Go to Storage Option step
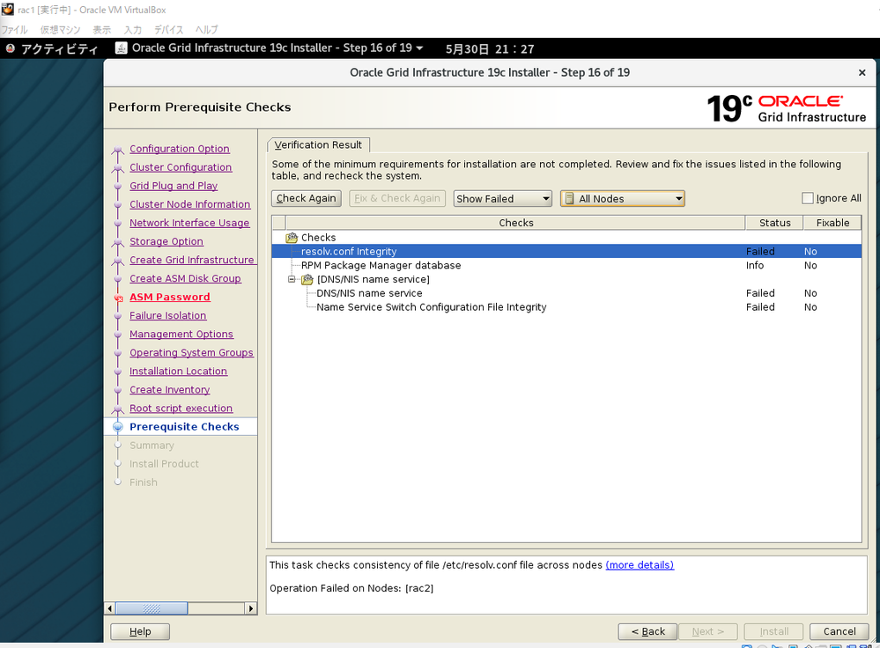 [166, 241]
